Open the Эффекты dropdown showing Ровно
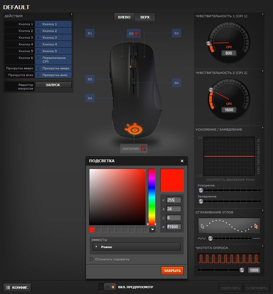 coord(136,247)
